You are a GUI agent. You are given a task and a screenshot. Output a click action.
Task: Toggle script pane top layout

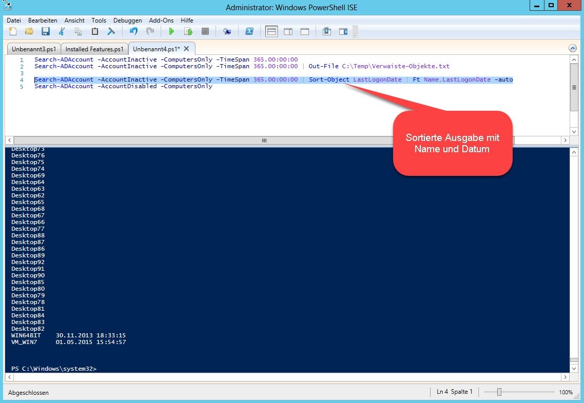tap(271, 32)
